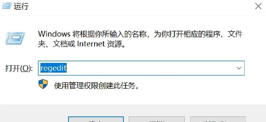
Task: Click the description line starting with Windows
Action: 140,34
